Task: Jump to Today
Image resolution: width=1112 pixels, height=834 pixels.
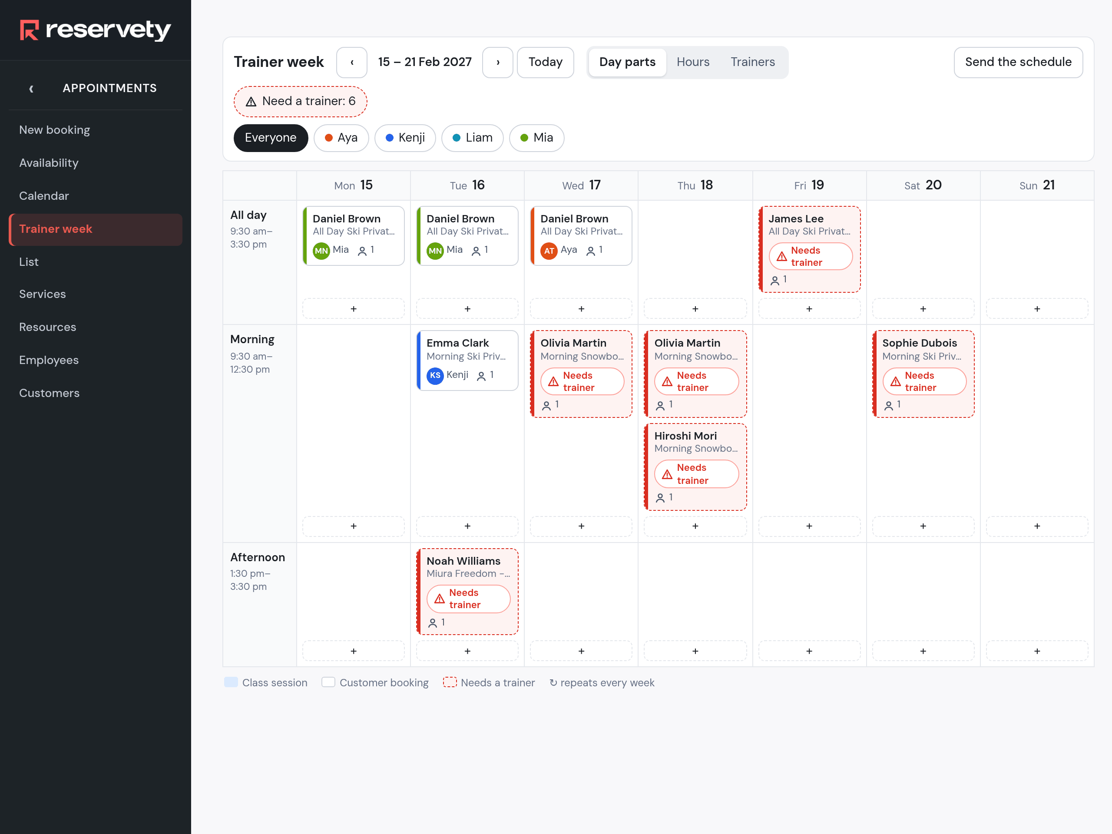Action: coord(545,63)
